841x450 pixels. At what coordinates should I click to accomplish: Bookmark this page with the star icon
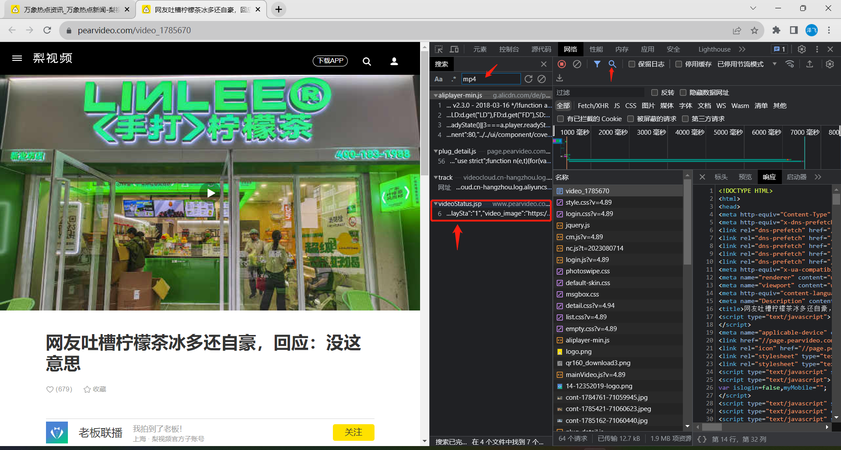click(x=754, y=30)
